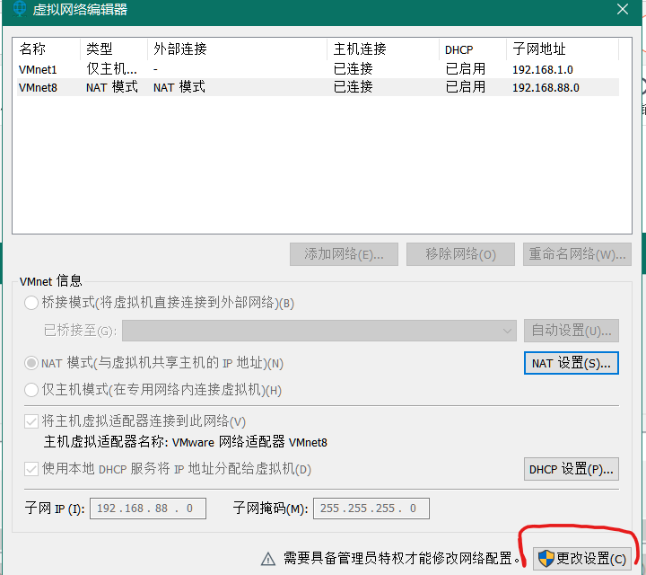The image size is (646, 575).
Task: Select the NAT 模式 radio button
Action: tap(31, 363)
